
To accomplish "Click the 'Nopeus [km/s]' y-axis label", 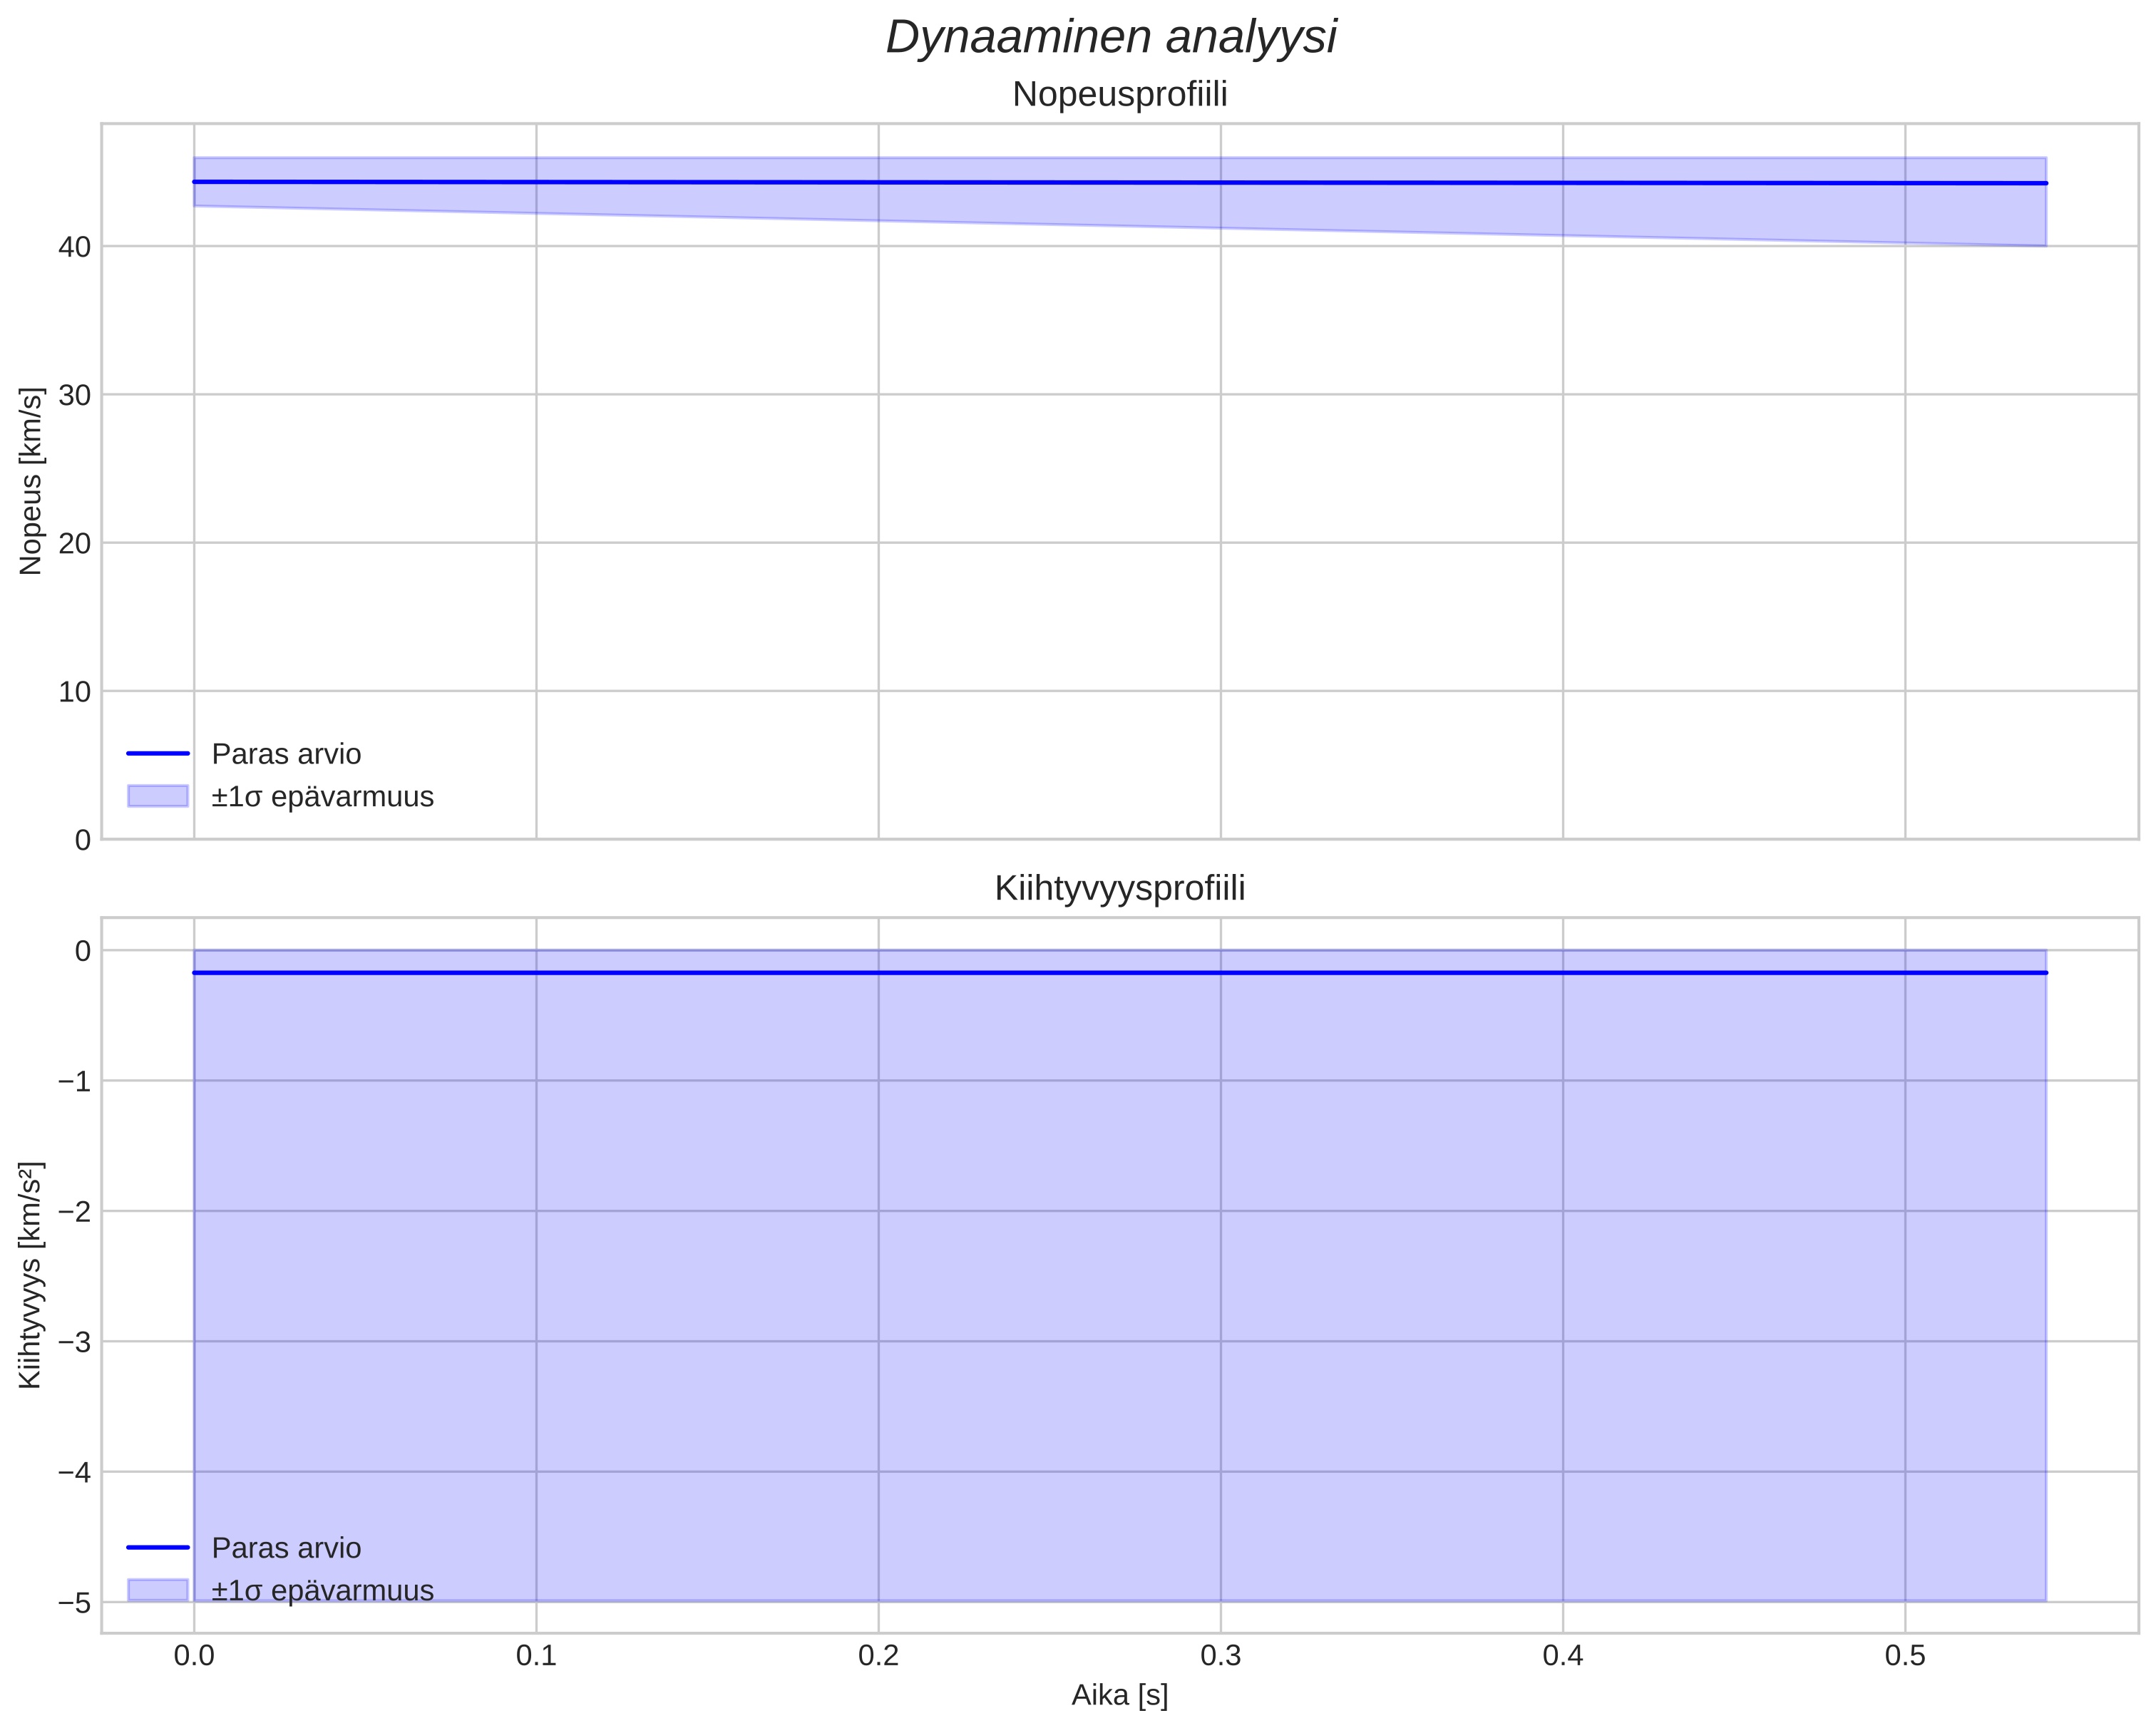I will coord(31,481).
